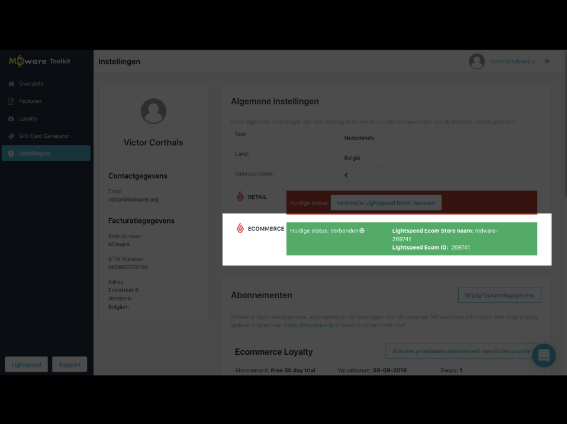The width and height of the screenshot is (567, 424).
Task: Click Victor Corthals profile picture
Action: coord(153,111)
